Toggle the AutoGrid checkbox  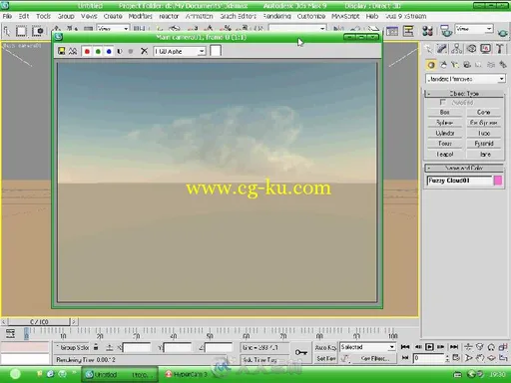click(442, 102)
